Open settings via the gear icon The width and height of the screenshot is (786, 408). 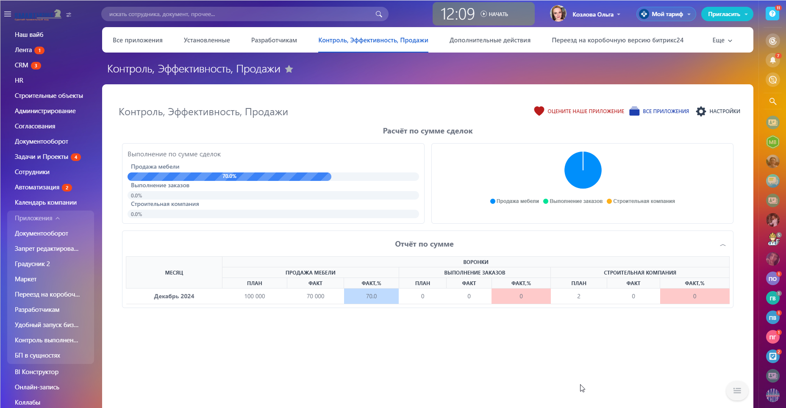pos(701,111)
